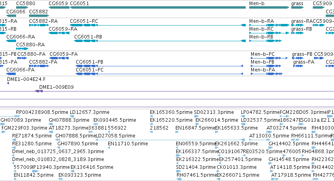Image resolution: width=334 pixels, height=181 pixels.
Task: Click protein CG6051-PB
Action: click(x=89, y=62)
